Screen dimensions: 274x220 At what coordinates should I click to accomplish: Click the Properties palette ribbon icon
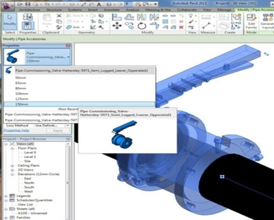coord(28,26)
